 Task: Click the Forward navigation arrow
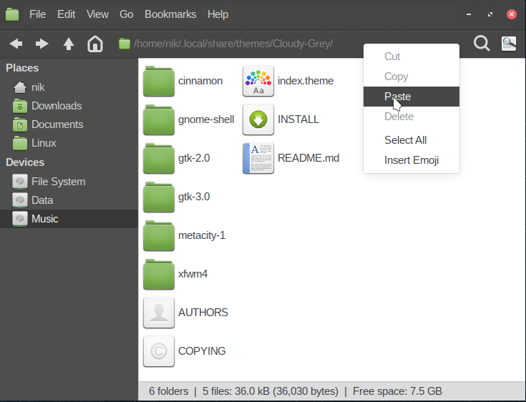tap(42, 44)
